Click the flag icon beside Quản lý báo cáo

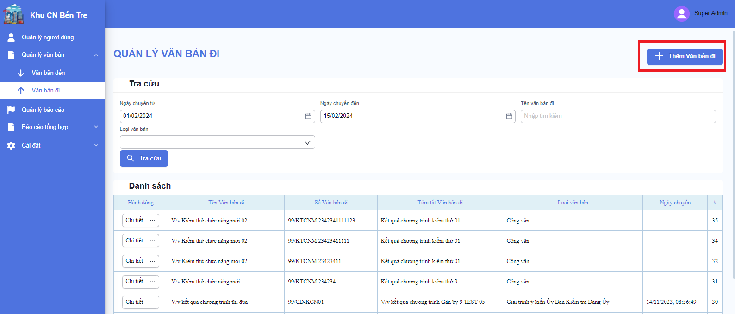click(11, 110)
